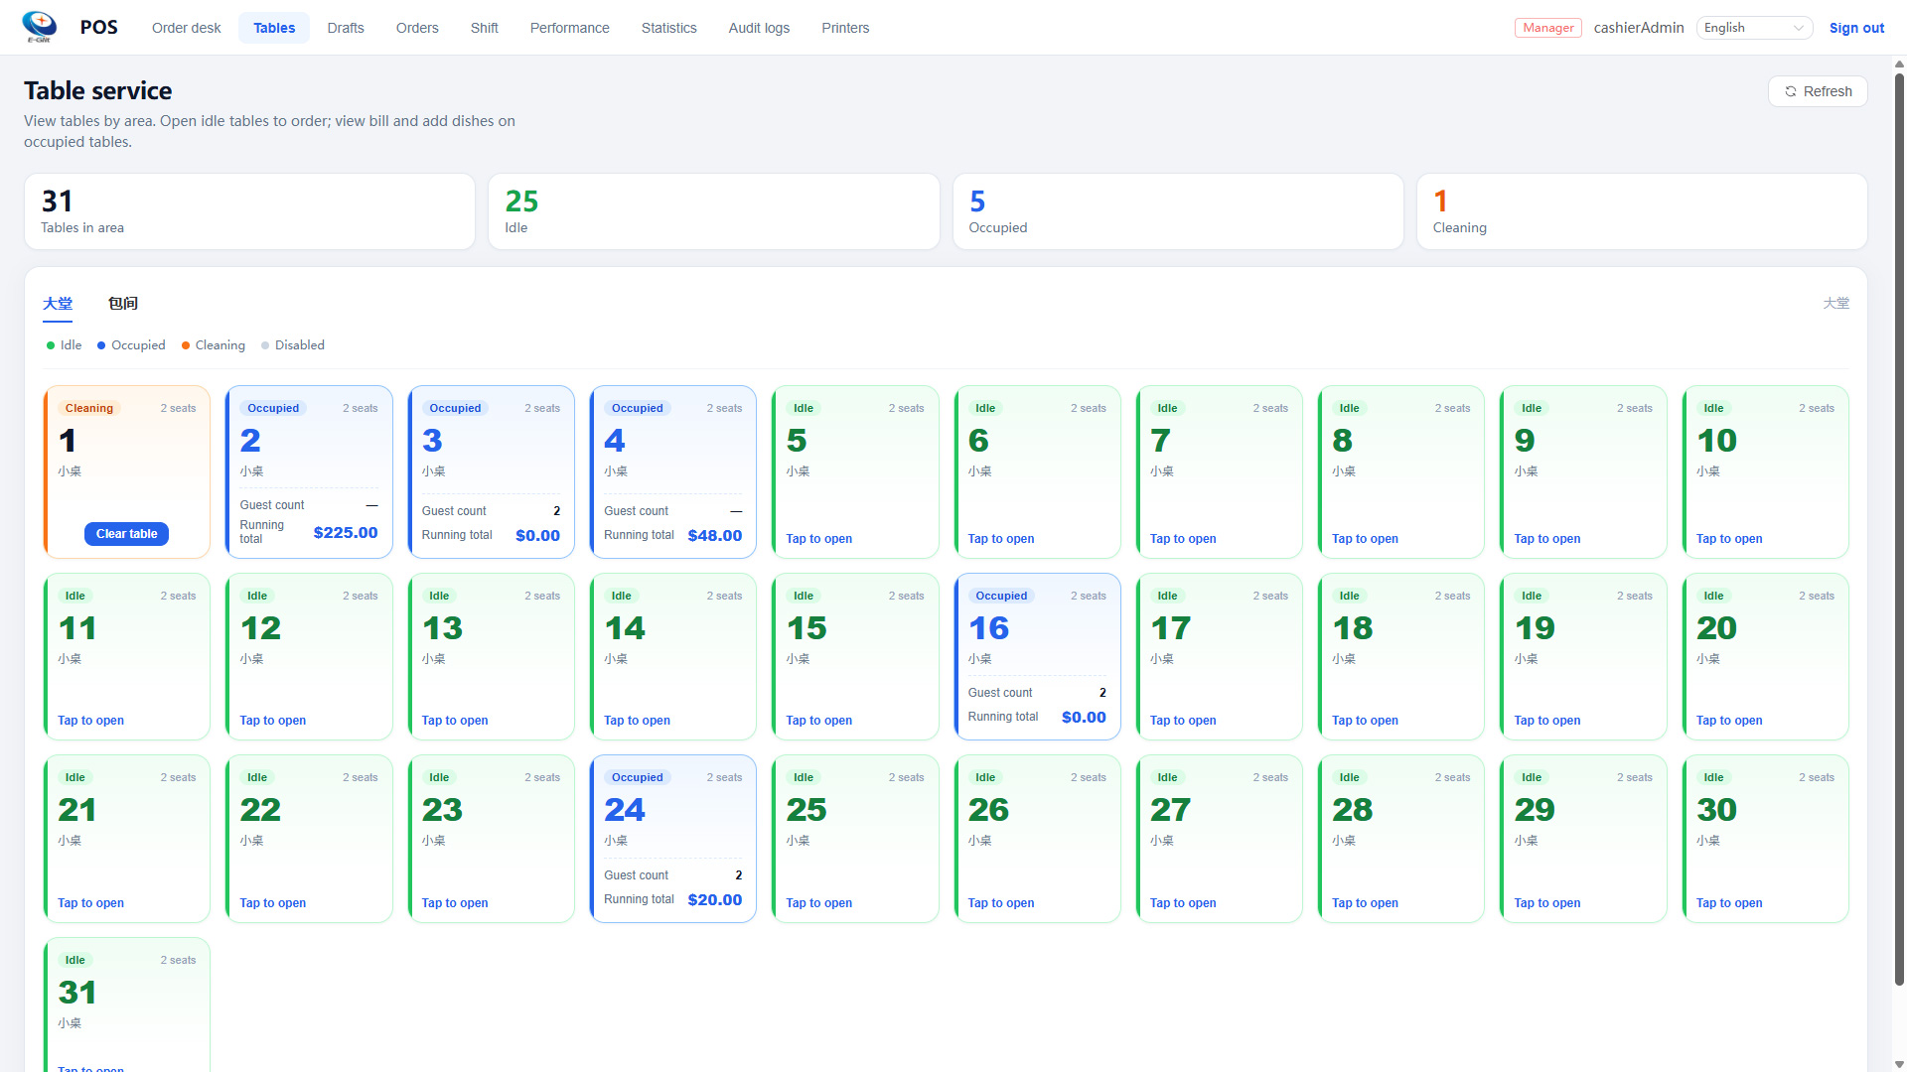The image size is (1907, 1072).
Task: Open occupied table 2 card
Action: pyautogui.click(x=310, y=472)
